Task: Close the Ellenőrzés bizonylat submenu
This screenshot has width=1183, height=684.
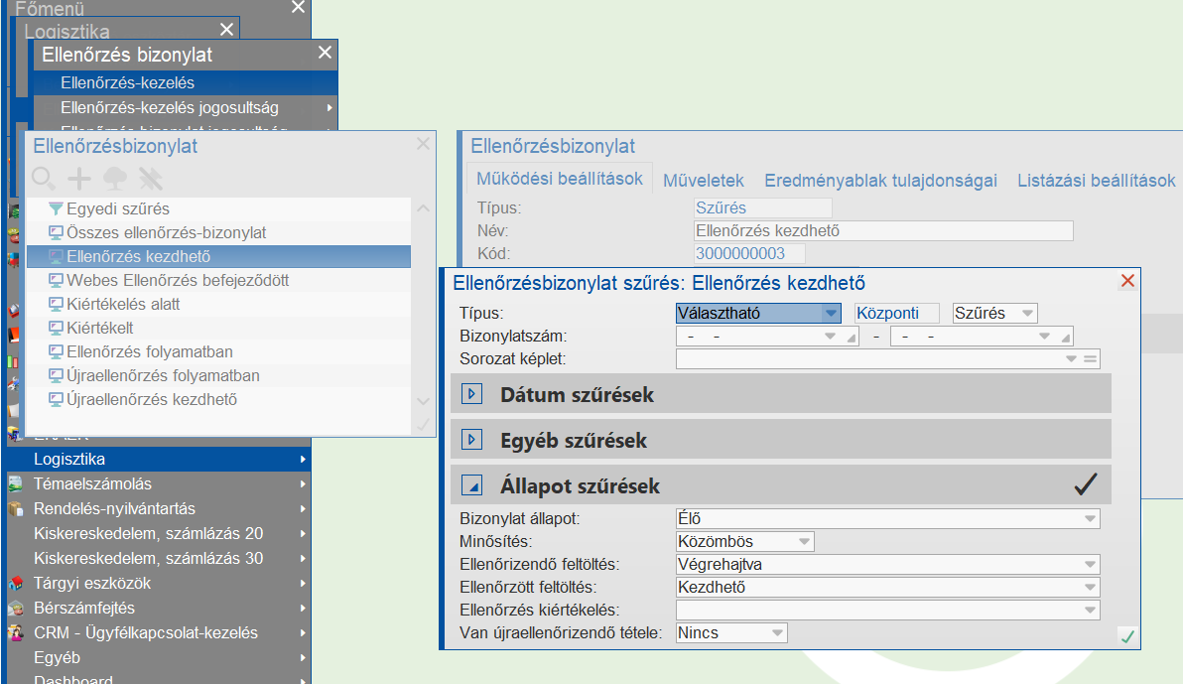Action: 326,53
